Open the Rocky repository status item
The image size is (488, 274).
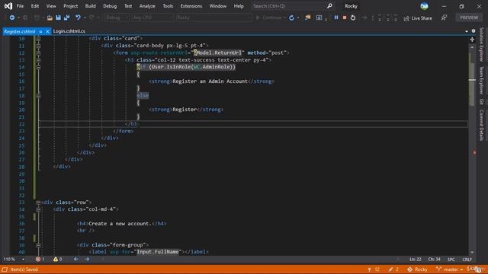point(417,269)
